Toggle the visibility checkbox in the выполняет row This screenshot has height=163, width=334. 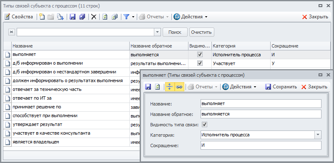[x=200, y=55]
